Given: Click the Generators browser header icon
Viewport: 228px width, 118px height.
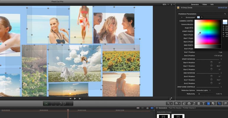Looking at the screenshot, I should (157, 108).
